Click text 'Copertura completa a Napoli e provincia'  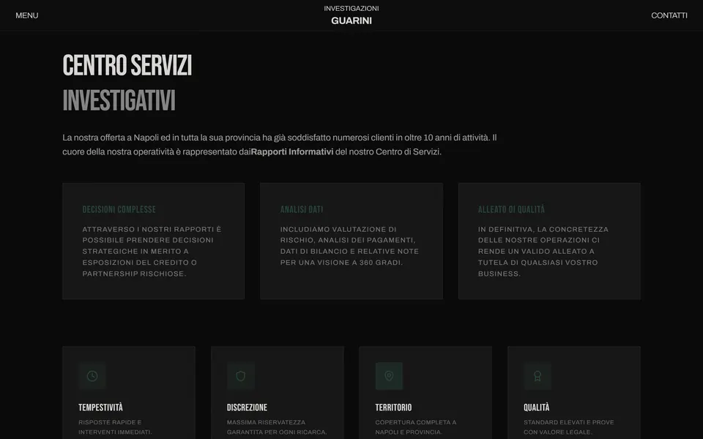click(416, 427)
